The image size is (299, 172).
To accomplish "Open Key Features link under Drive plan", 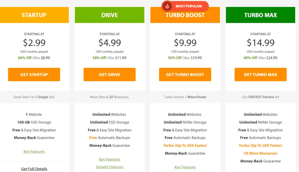I will point(110,159).
